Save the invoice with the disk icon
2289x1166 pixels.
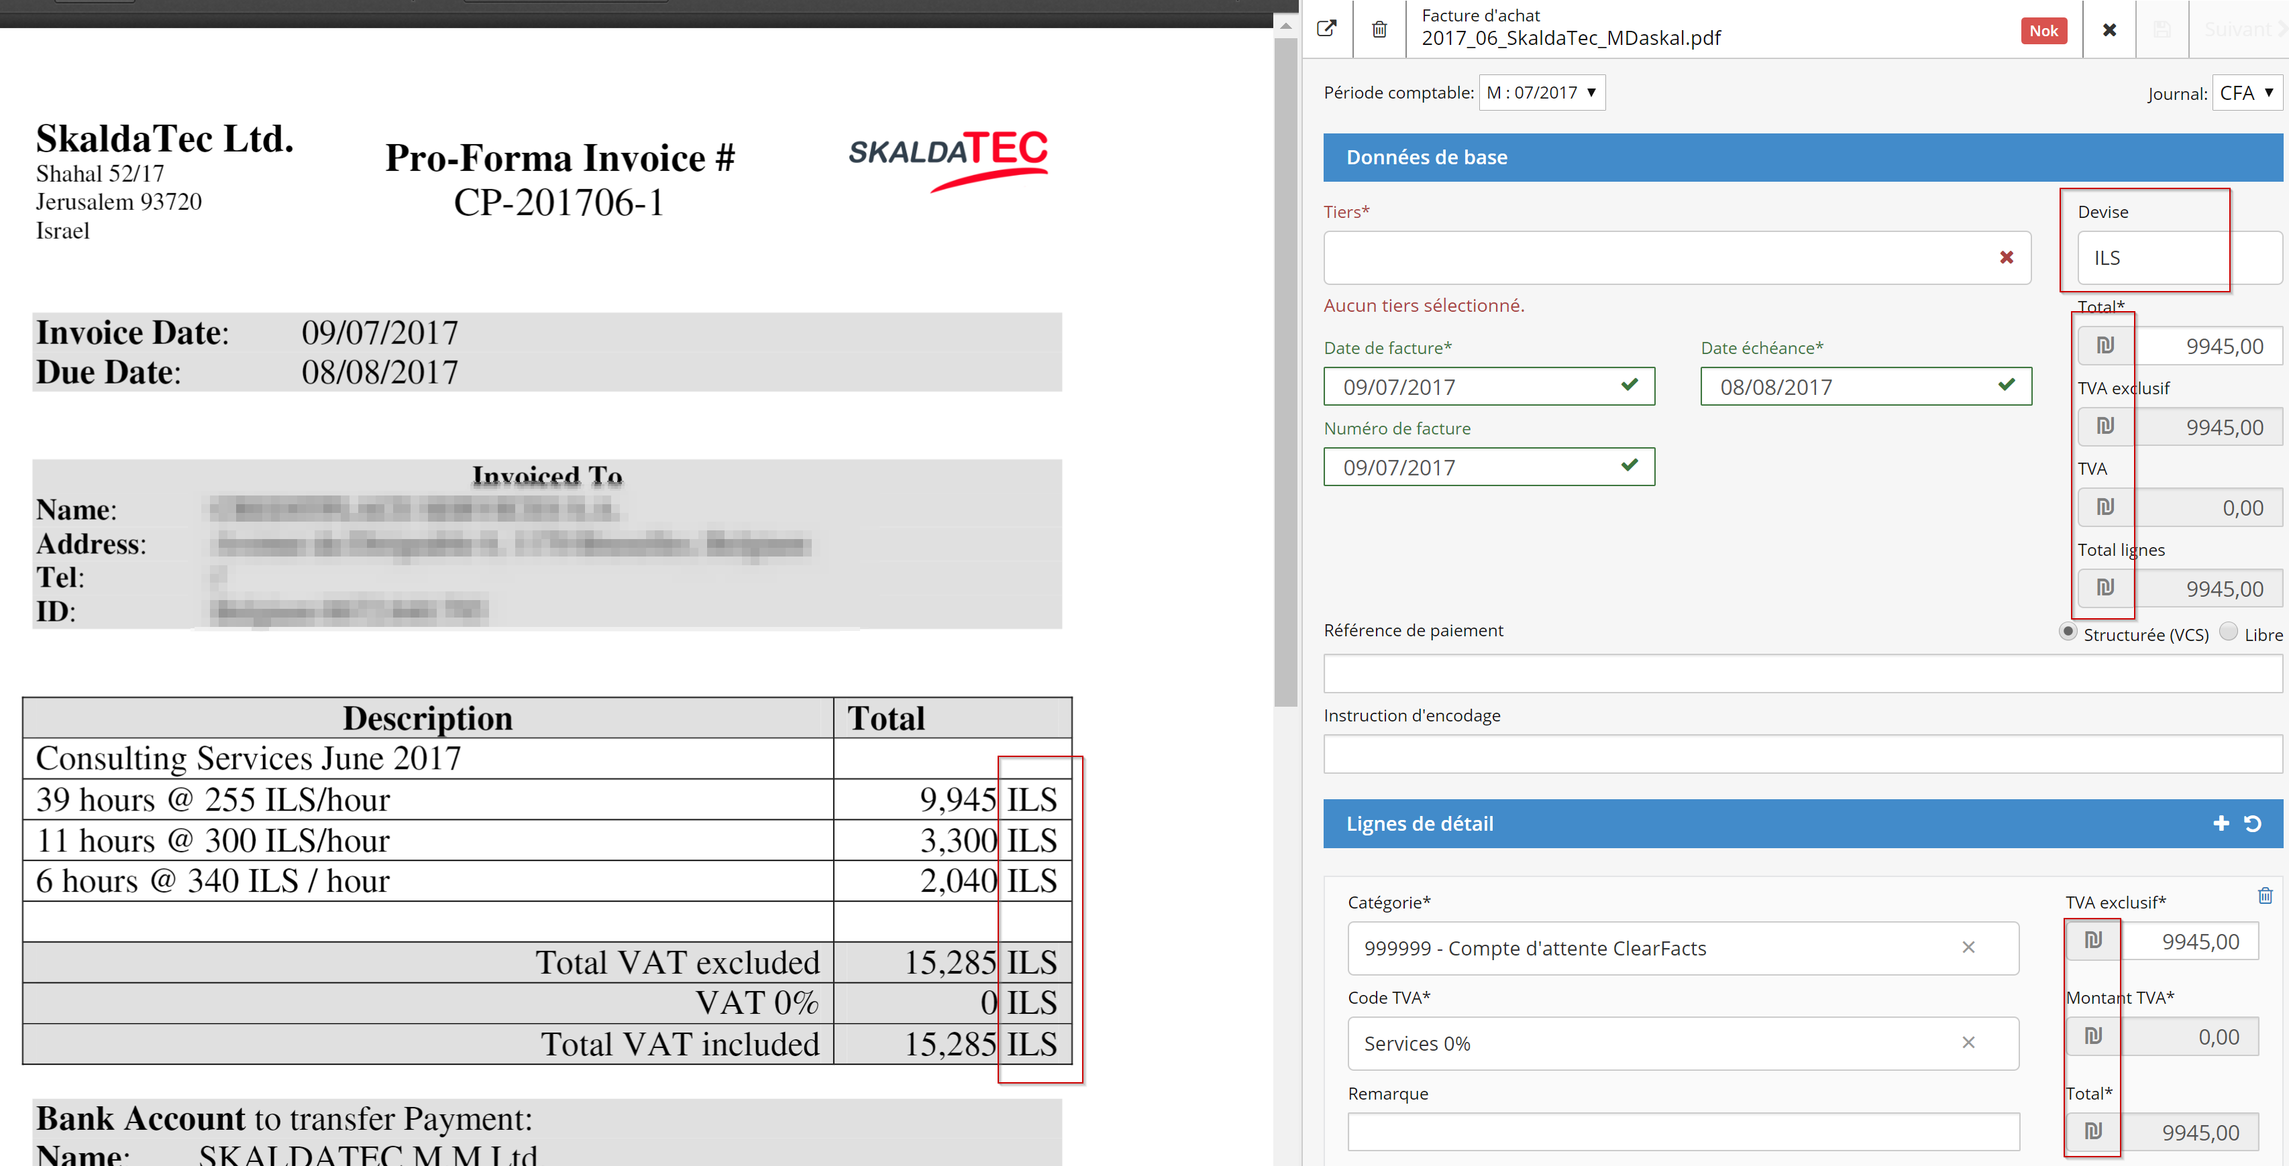2162,30
